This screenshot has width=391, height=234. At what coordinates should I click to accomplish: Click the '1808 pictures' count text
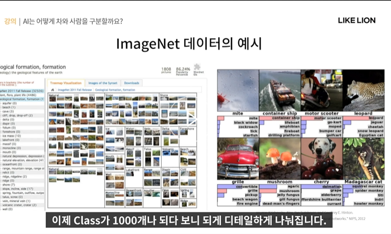pyautogui.click(x=166, y=70)
